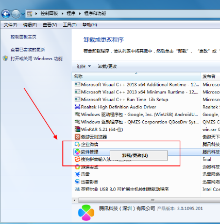
Task: Click the 卸载/更改 toolbar button
Action: (107, 66)
